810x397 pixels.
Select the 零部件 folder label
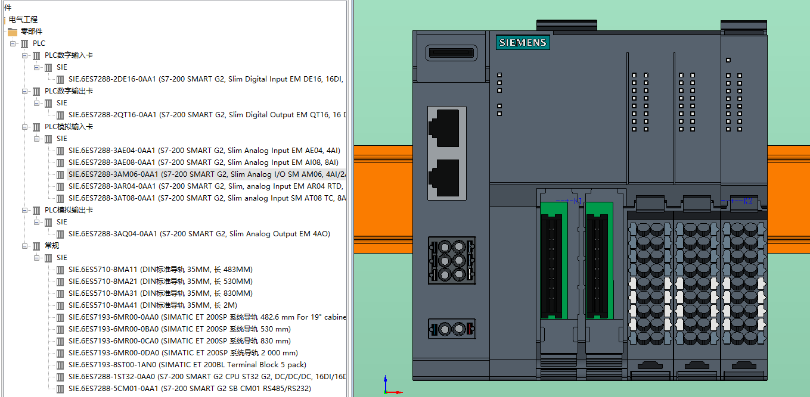(32, 32)
